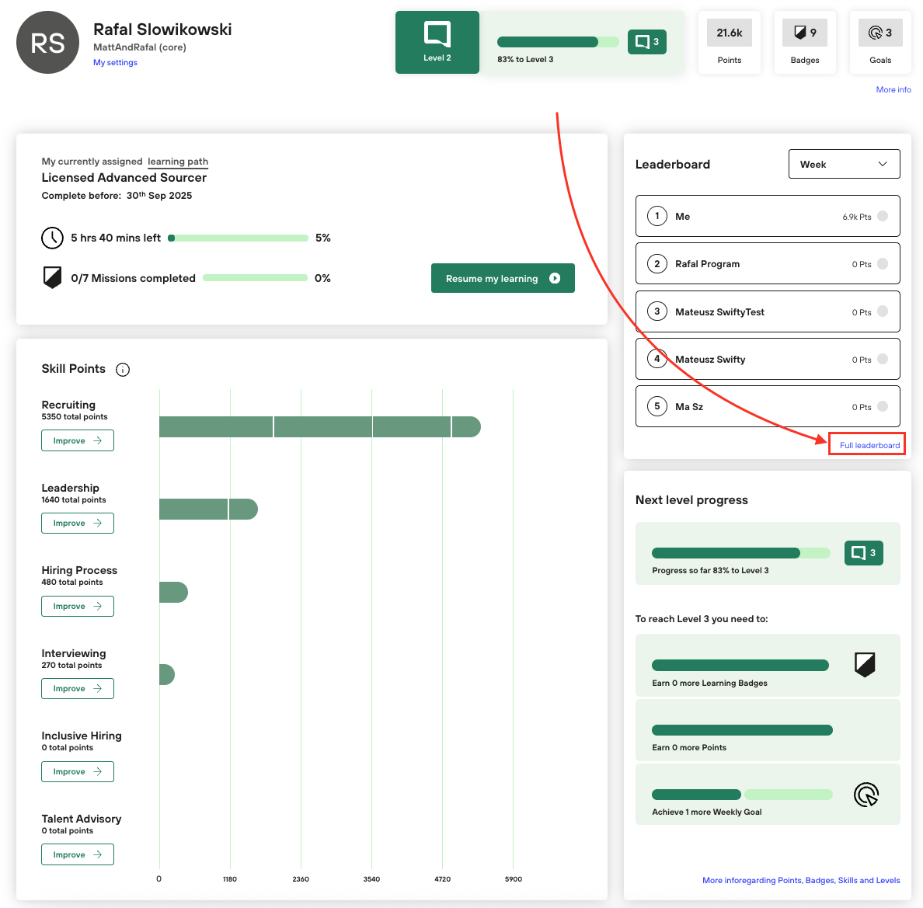
Task: Click the Recruiting skill points bar
Action: coord(319,426)
